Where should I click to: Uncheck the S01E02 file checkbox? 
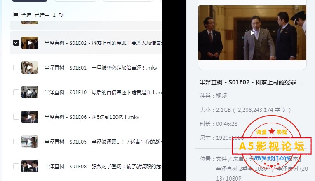(16, 43)
